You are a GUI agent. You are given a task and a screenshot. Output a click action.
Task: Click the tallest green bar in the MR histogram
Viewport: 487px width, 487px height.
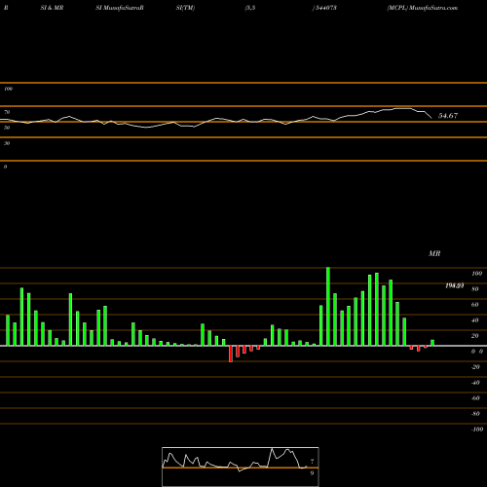tap(328, 307)
